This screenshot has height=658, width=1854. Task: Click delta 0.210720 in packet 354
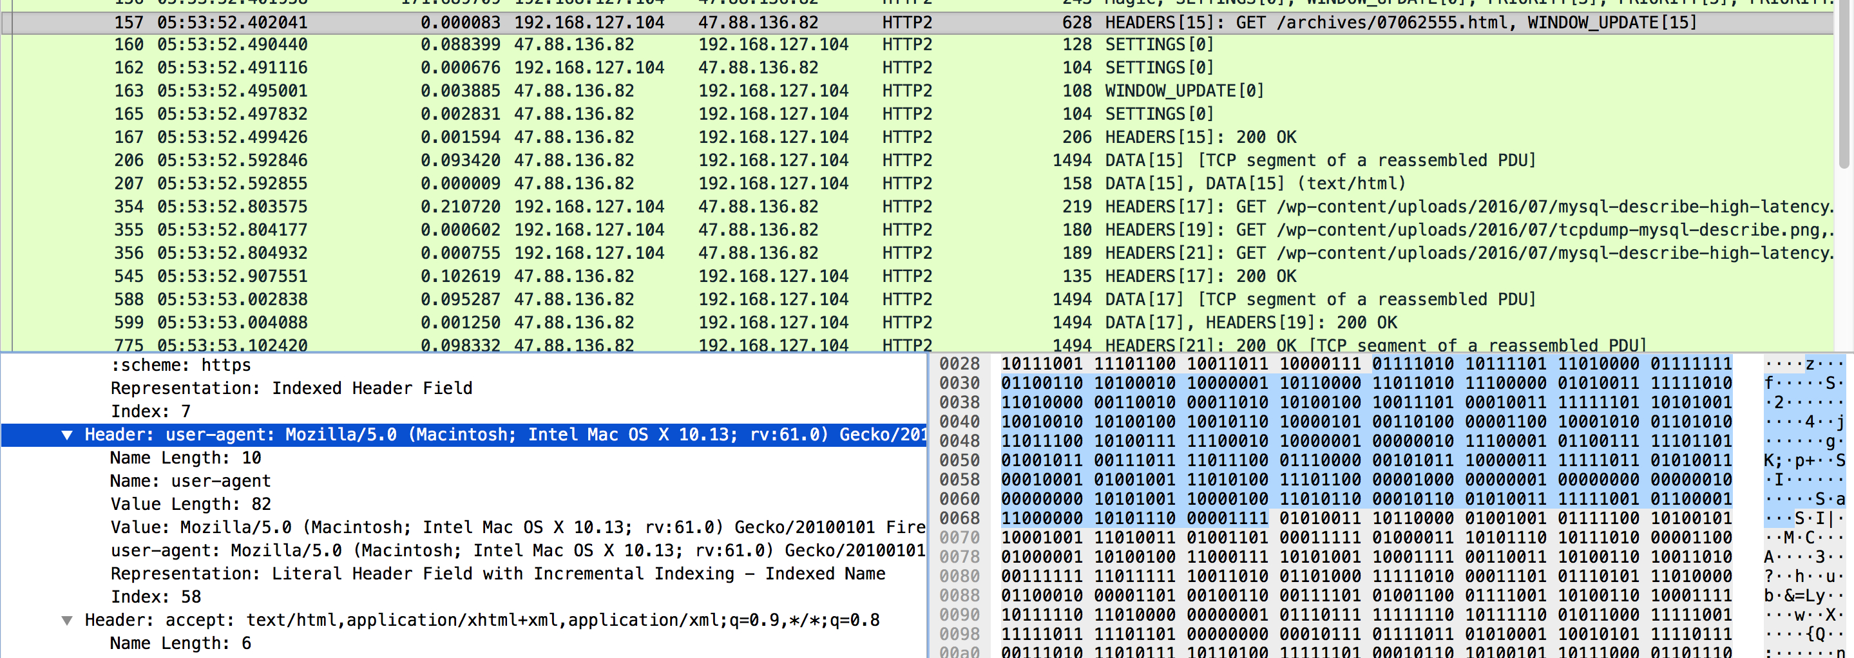point(460,207)
